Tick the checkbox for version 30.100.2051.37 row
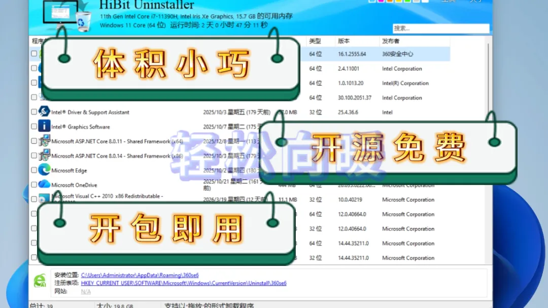Image resolution: width=548 pixels, height=308 pixels. point(34,97)
